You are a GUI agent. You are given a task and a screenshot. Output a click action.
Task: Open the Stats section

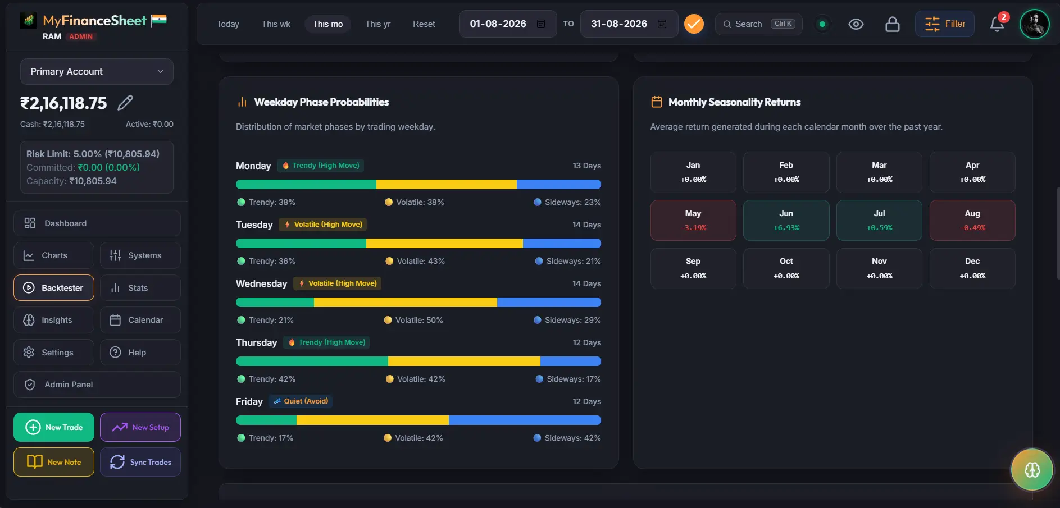click(140, 288)
